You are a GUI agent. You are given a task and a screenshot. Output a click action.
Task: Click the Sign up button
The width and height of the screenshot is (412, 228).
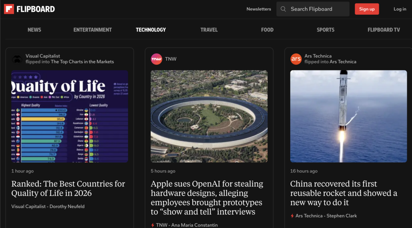(x=367, y=9)
